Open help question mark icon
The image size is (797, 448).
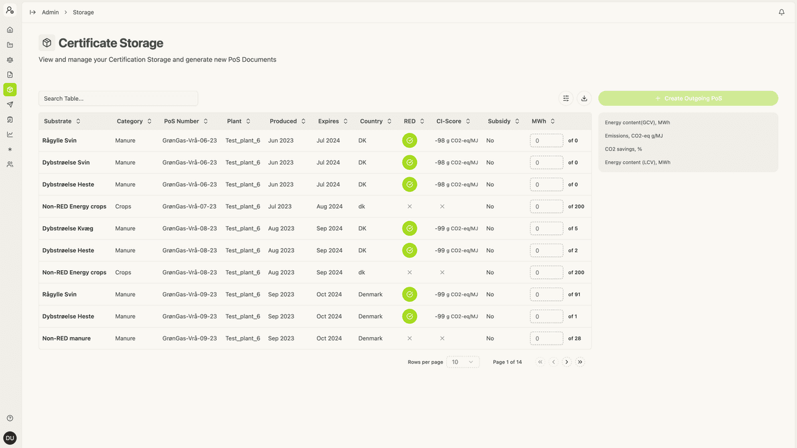point(10,418)
